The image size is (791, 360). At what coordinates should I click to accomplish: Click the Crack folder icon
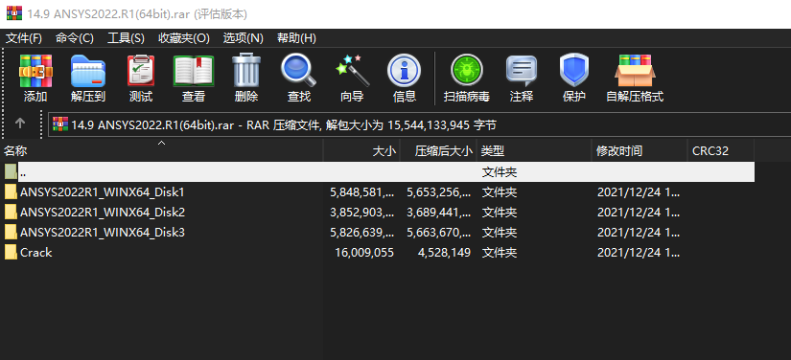coord(11,252)
